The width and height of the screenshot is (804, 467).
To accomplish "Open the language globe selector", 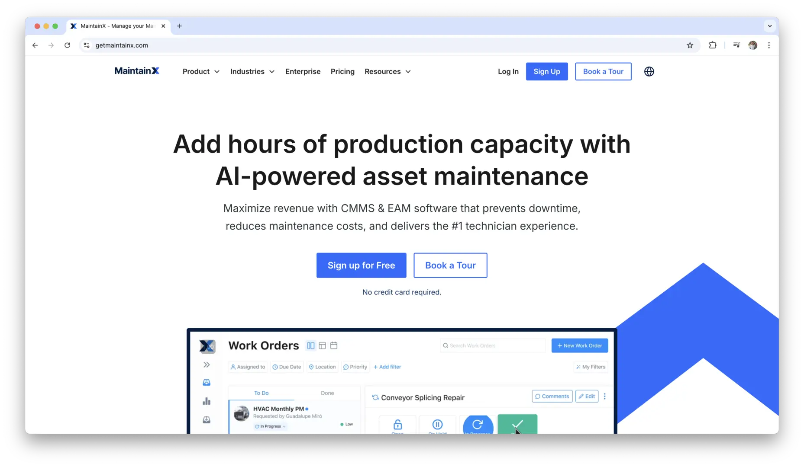I will 649,71.
